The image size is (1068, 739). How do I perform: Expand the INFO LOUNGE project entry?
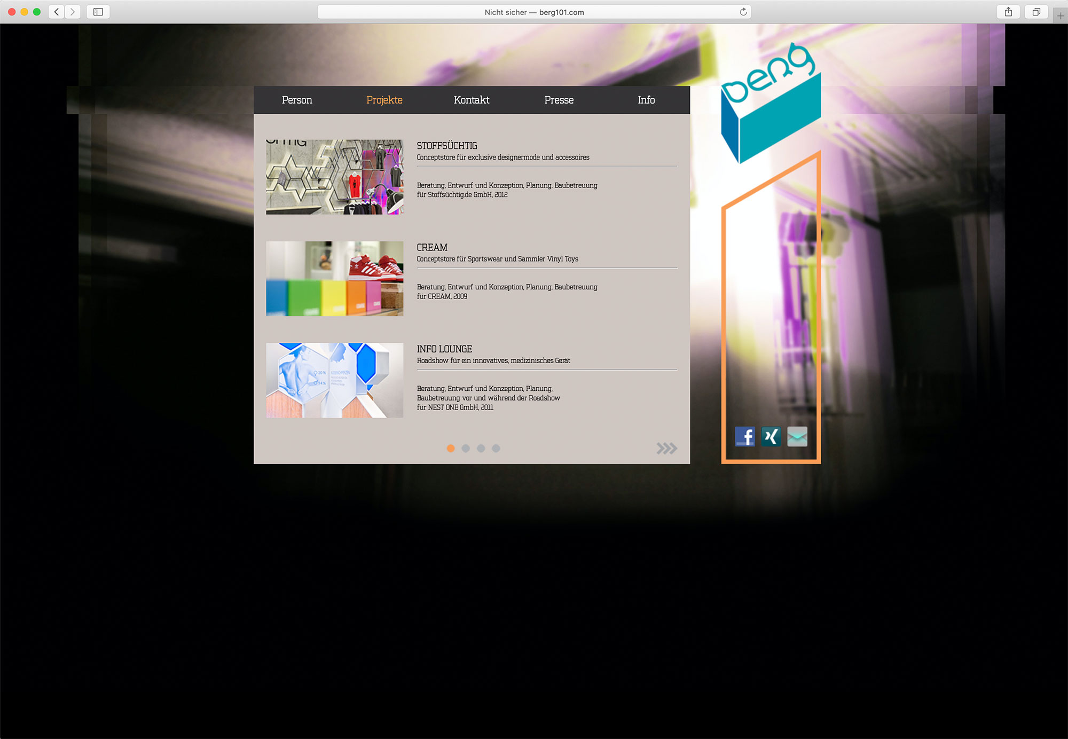point(445,349)
